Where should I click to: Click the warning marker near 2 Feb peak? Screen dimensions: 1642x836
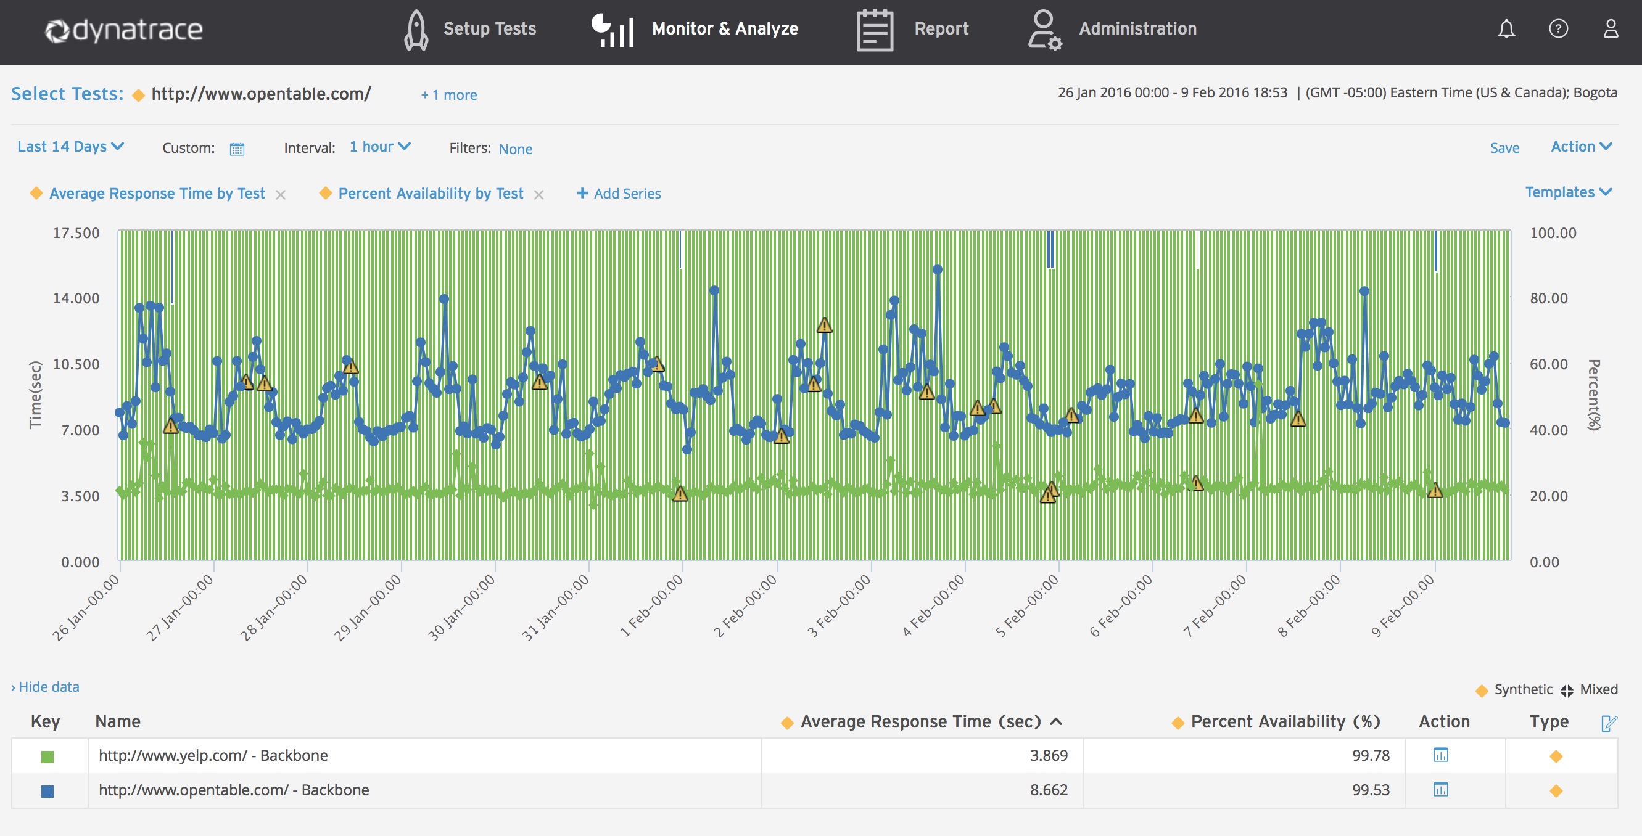tap(824, 326)
